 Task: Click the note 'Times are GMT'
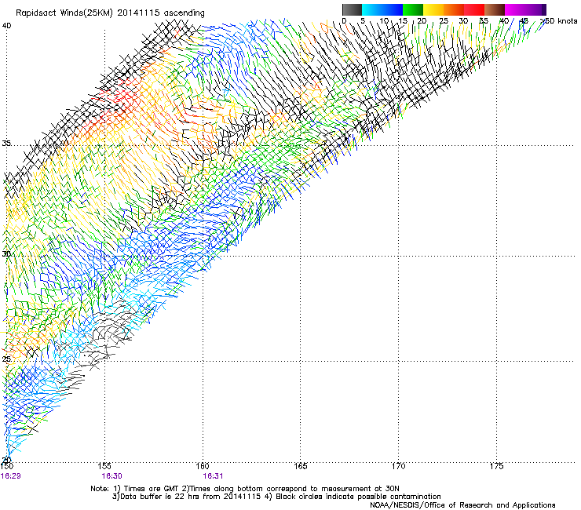coord(151,489)
